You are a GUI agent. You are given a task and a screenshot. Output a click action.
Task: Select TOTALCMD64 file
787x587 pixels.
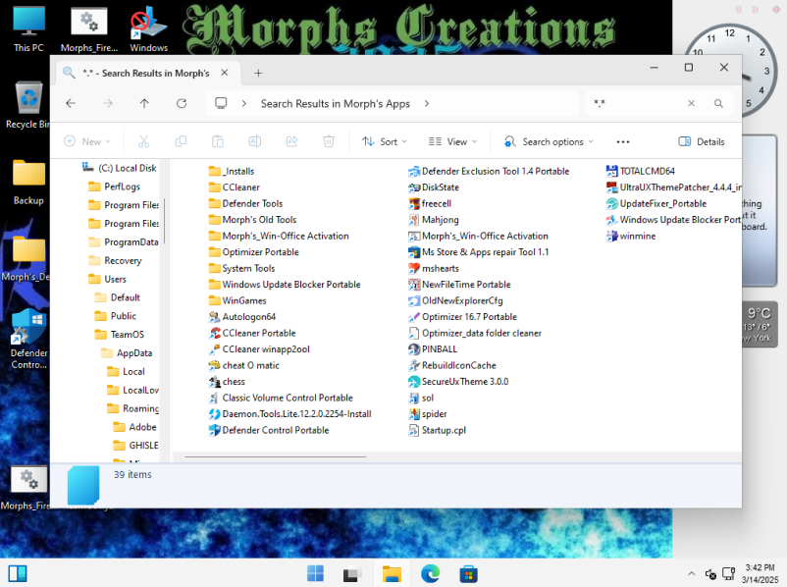click(641, 171)
